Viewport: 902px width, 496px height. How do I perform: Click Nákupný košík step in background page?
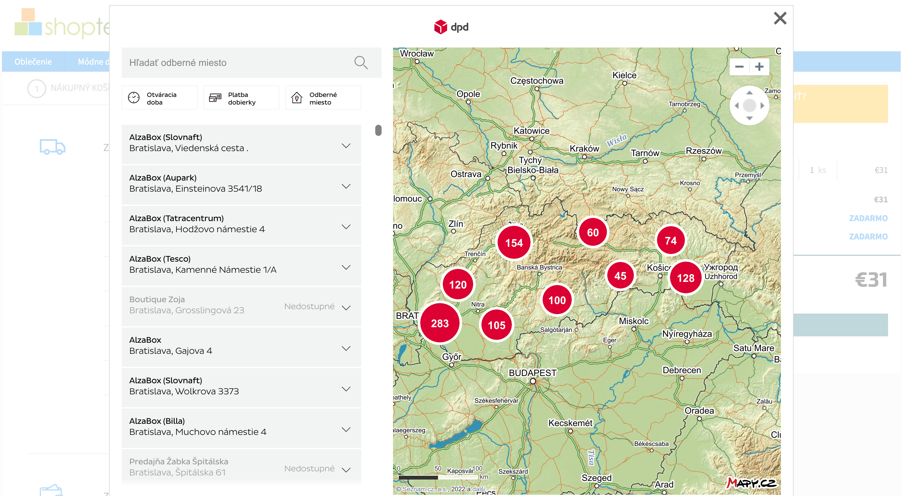[x=69, y=88]
